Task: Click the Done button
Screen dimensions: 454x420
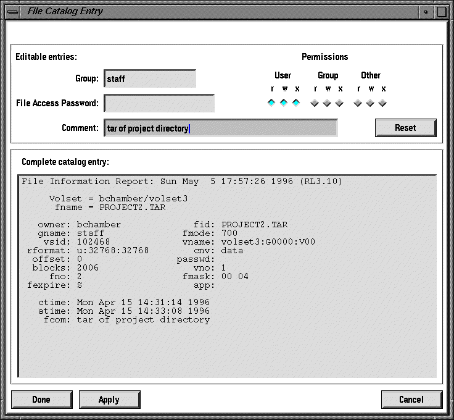Action: point(41,400)
